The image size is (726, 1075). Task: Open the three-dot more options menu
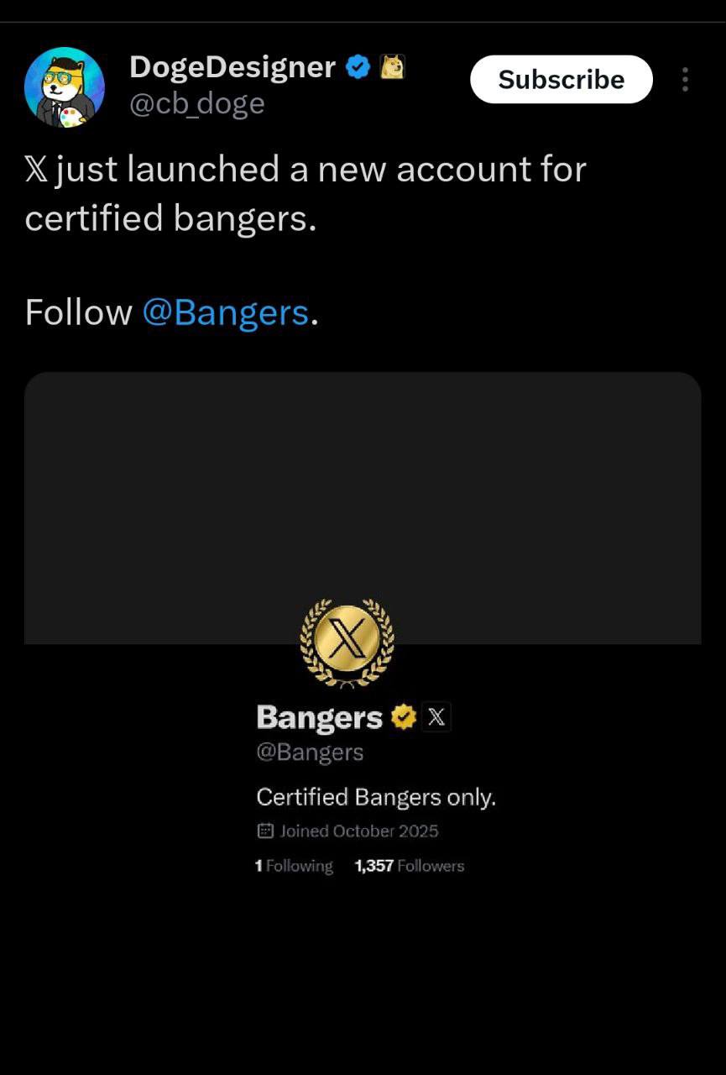click(x=685, y=80)
